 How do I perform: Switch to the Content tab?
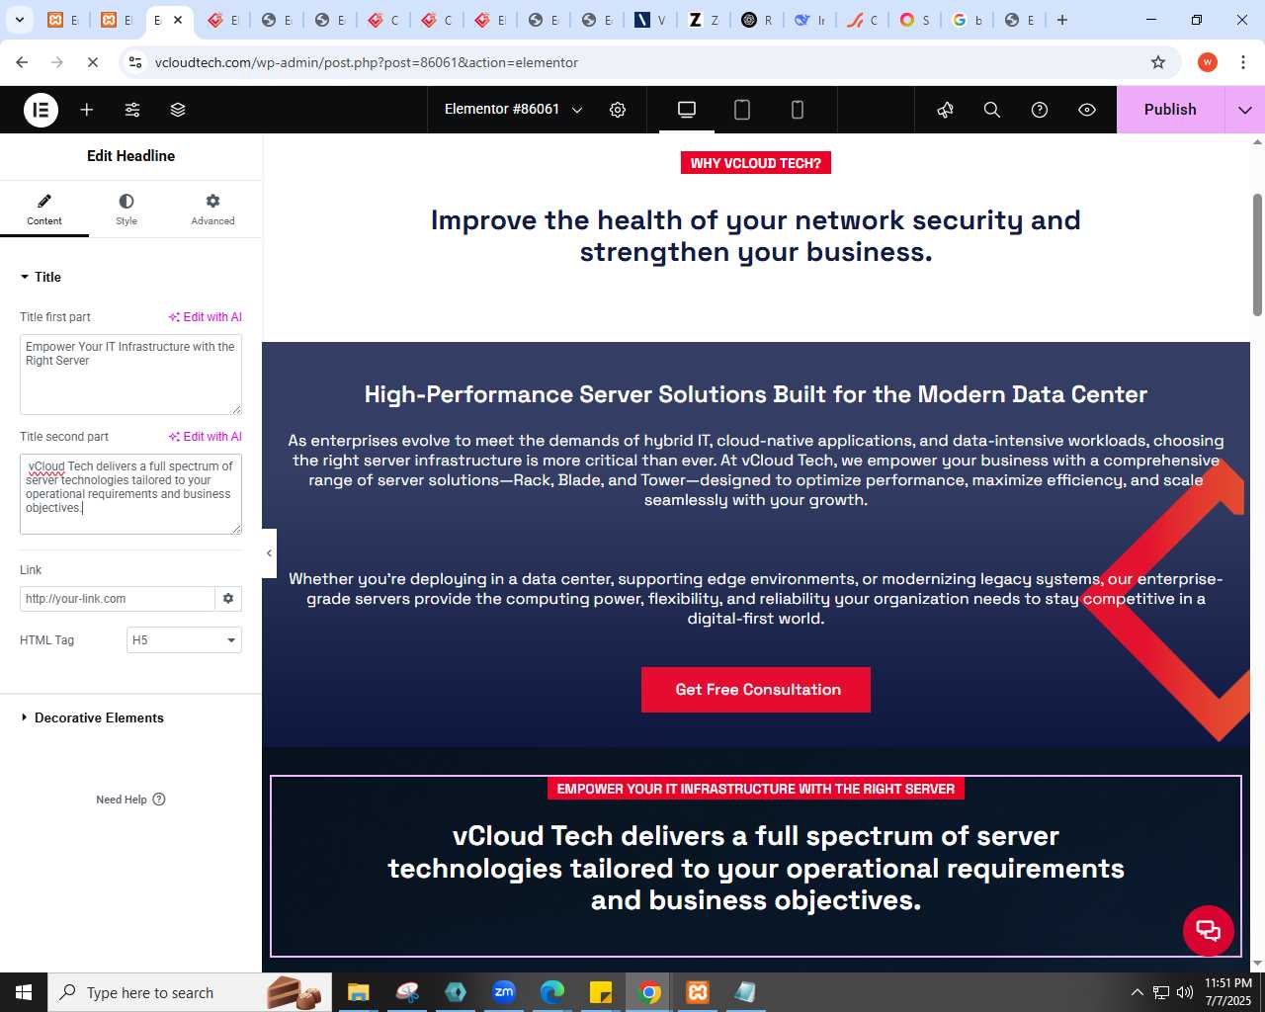pos(44,210)
